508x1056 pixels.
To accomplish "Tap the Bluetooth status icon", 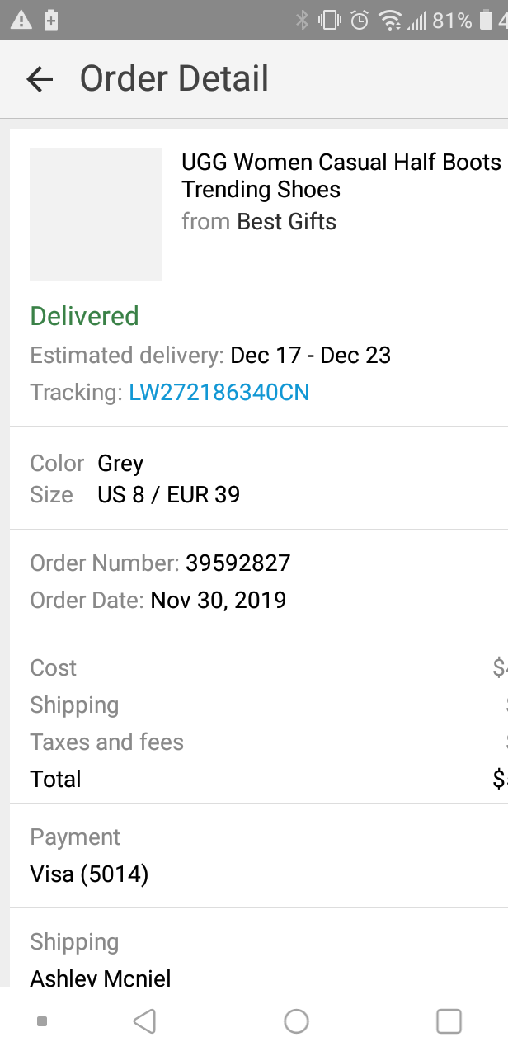I will 303,20.
